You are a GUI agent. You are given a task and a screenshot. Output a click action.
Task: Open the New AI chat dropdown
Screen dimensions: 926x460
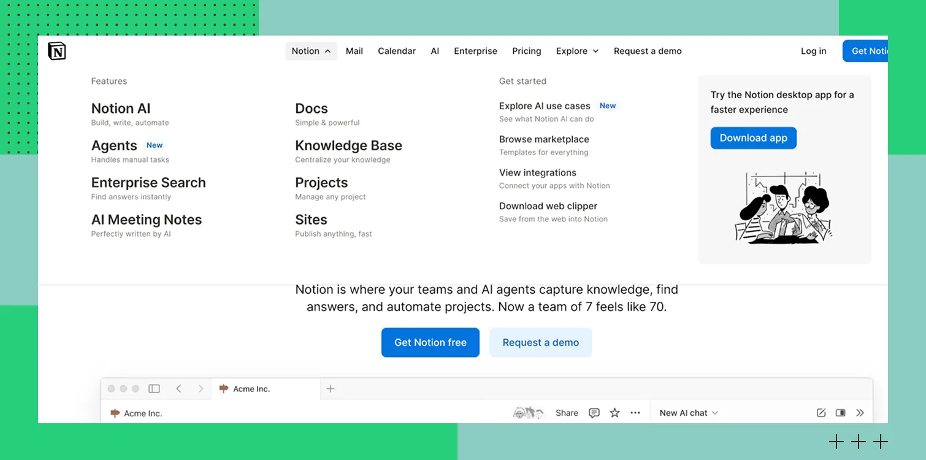click(x=688, y=413)
